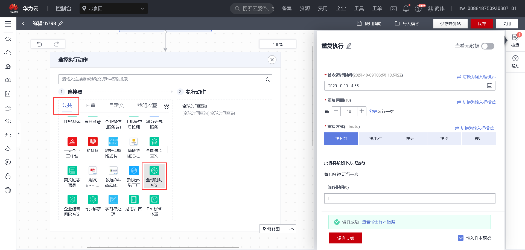
Task: Open the 帮助 panel on the right sidebar
Action: click(515, 61)
